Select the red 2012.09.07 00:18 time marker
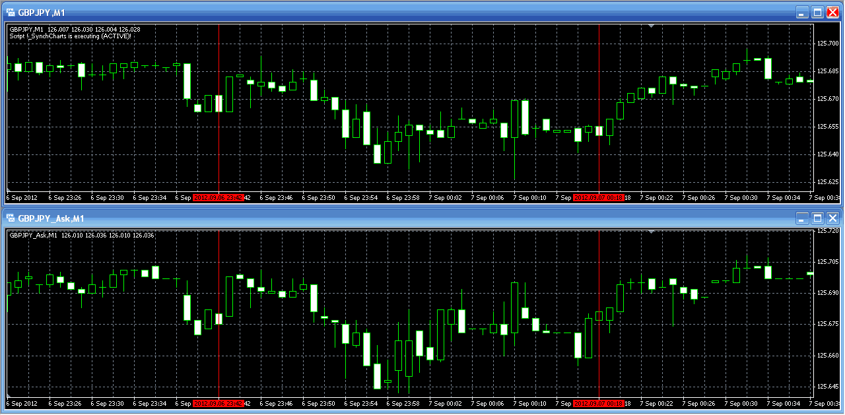The image size is (845, 415). [x=597, y=197]
